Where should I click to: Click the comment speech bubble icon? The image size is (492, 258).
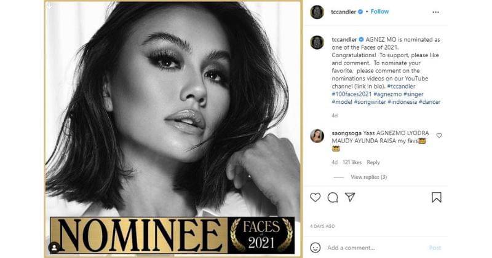[x=333, y=197]
